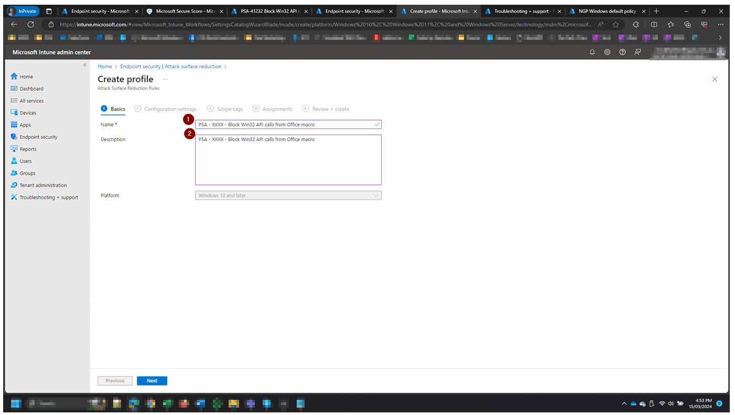
Task: Open Reports in the left navigation
Action: pos(24,149)
